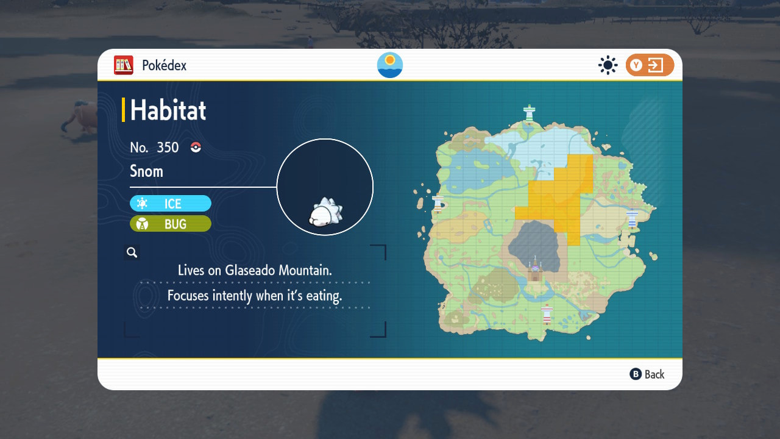This screenshot has width=780, height=439.
Task: Click the Habitat heading
Action: pyautogui.click(x=168, y=110)
